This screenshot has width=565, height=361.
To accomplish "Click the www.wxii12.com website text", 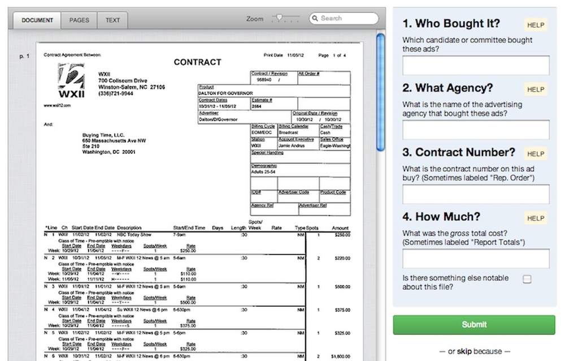I will 57,105.
